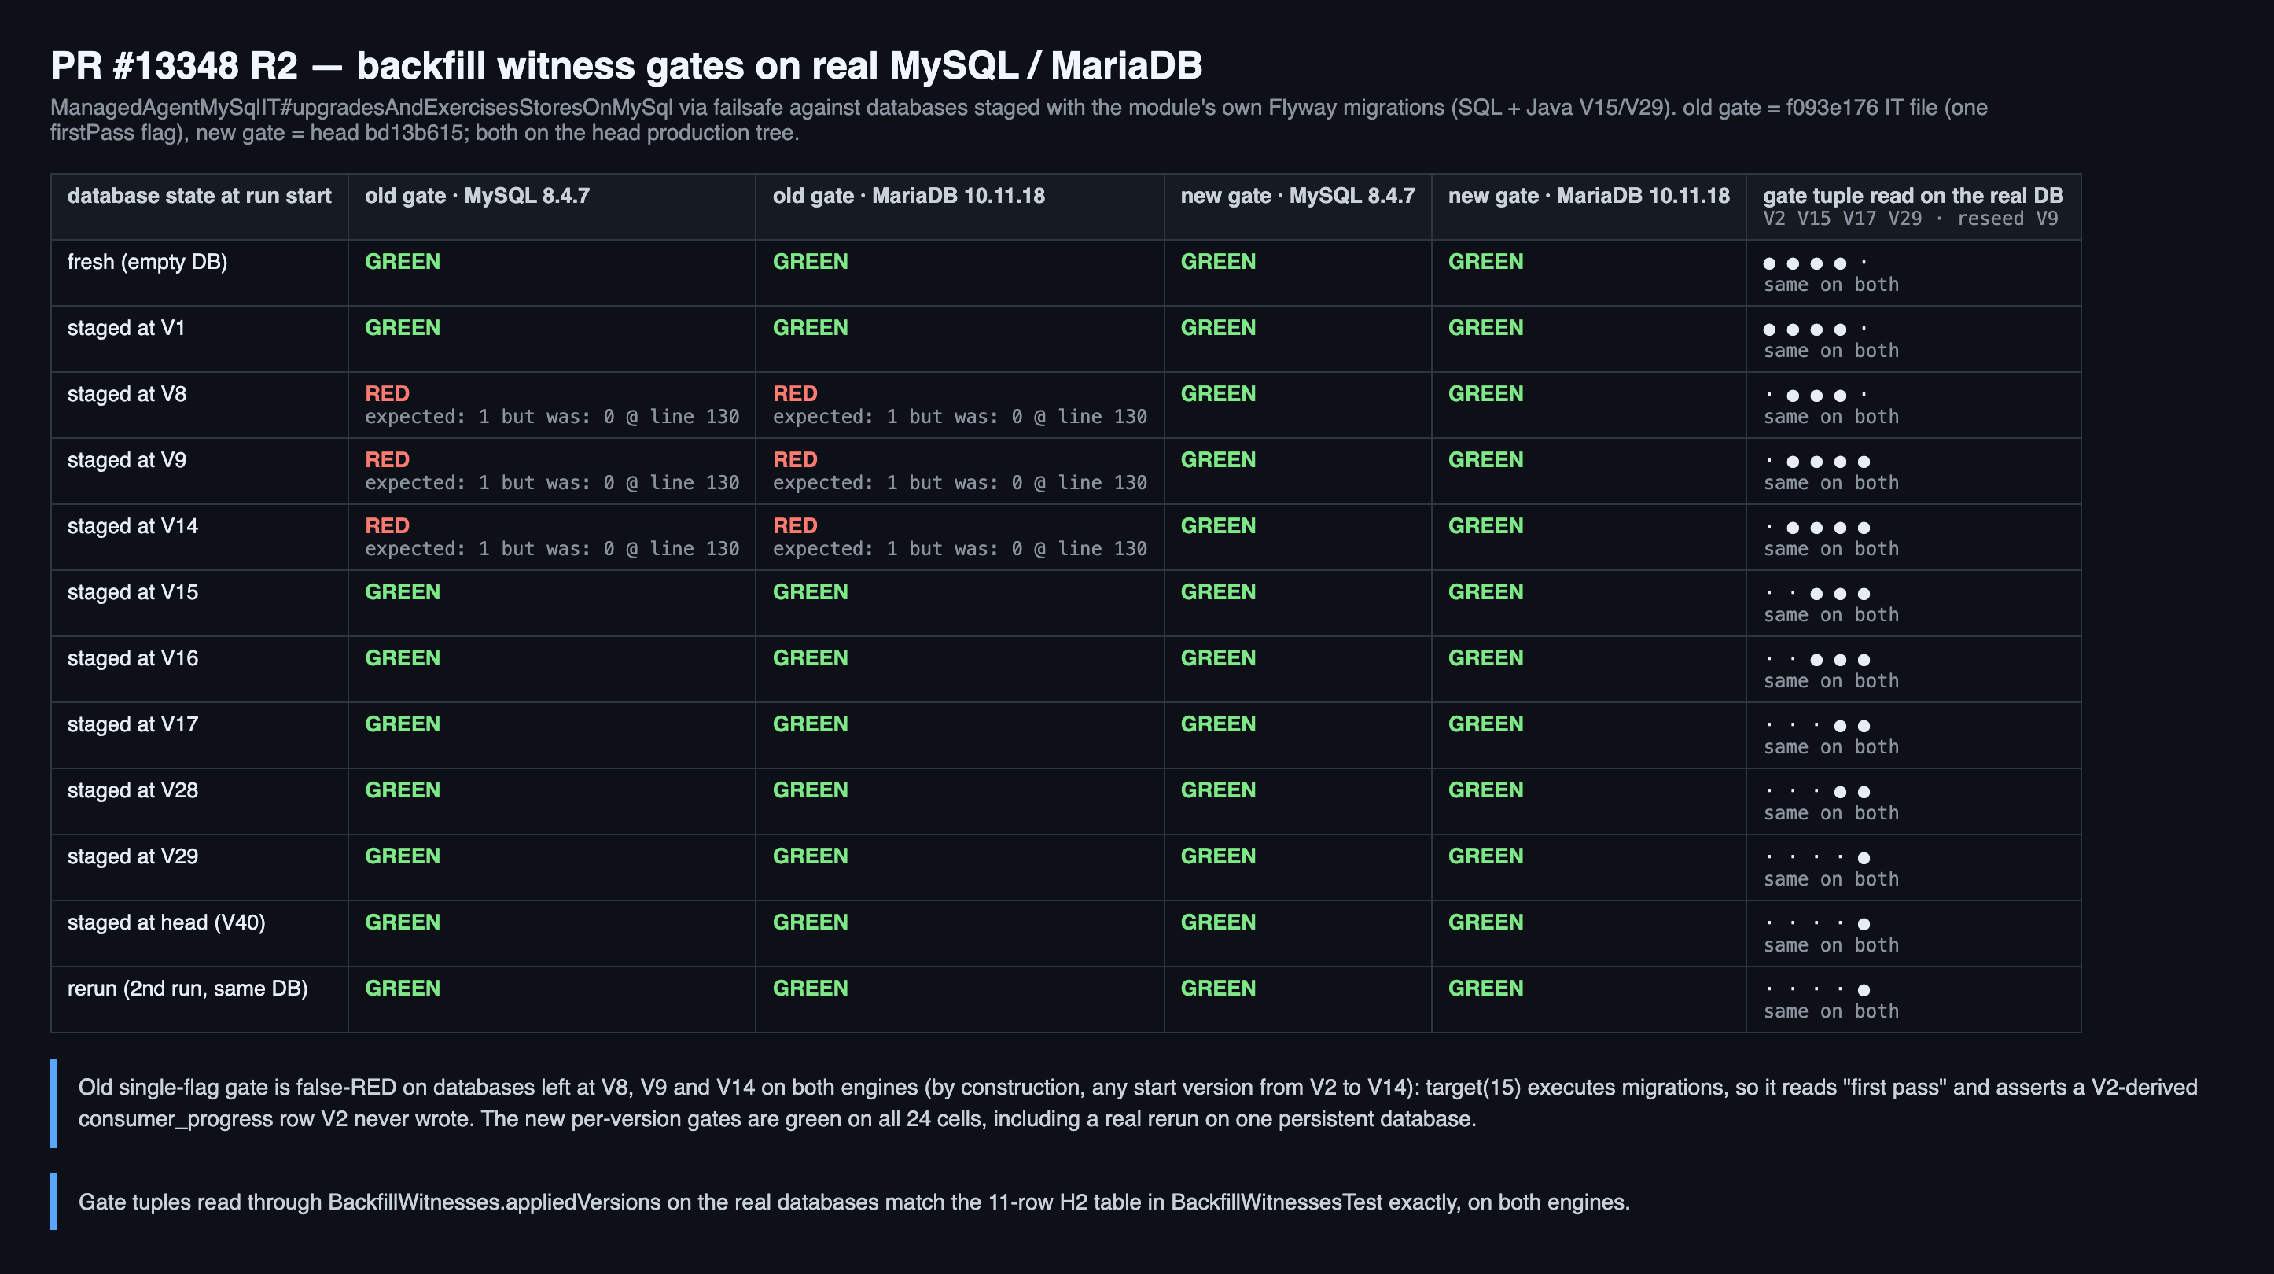
Task: Select column header 'old gate · MySQL 8.4.7'
Action: [x=477, y=195]
